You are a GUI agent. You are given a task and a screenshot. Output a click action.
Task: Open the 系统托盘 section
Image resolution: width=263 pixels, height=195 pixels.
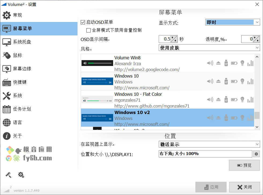point(39,42)
